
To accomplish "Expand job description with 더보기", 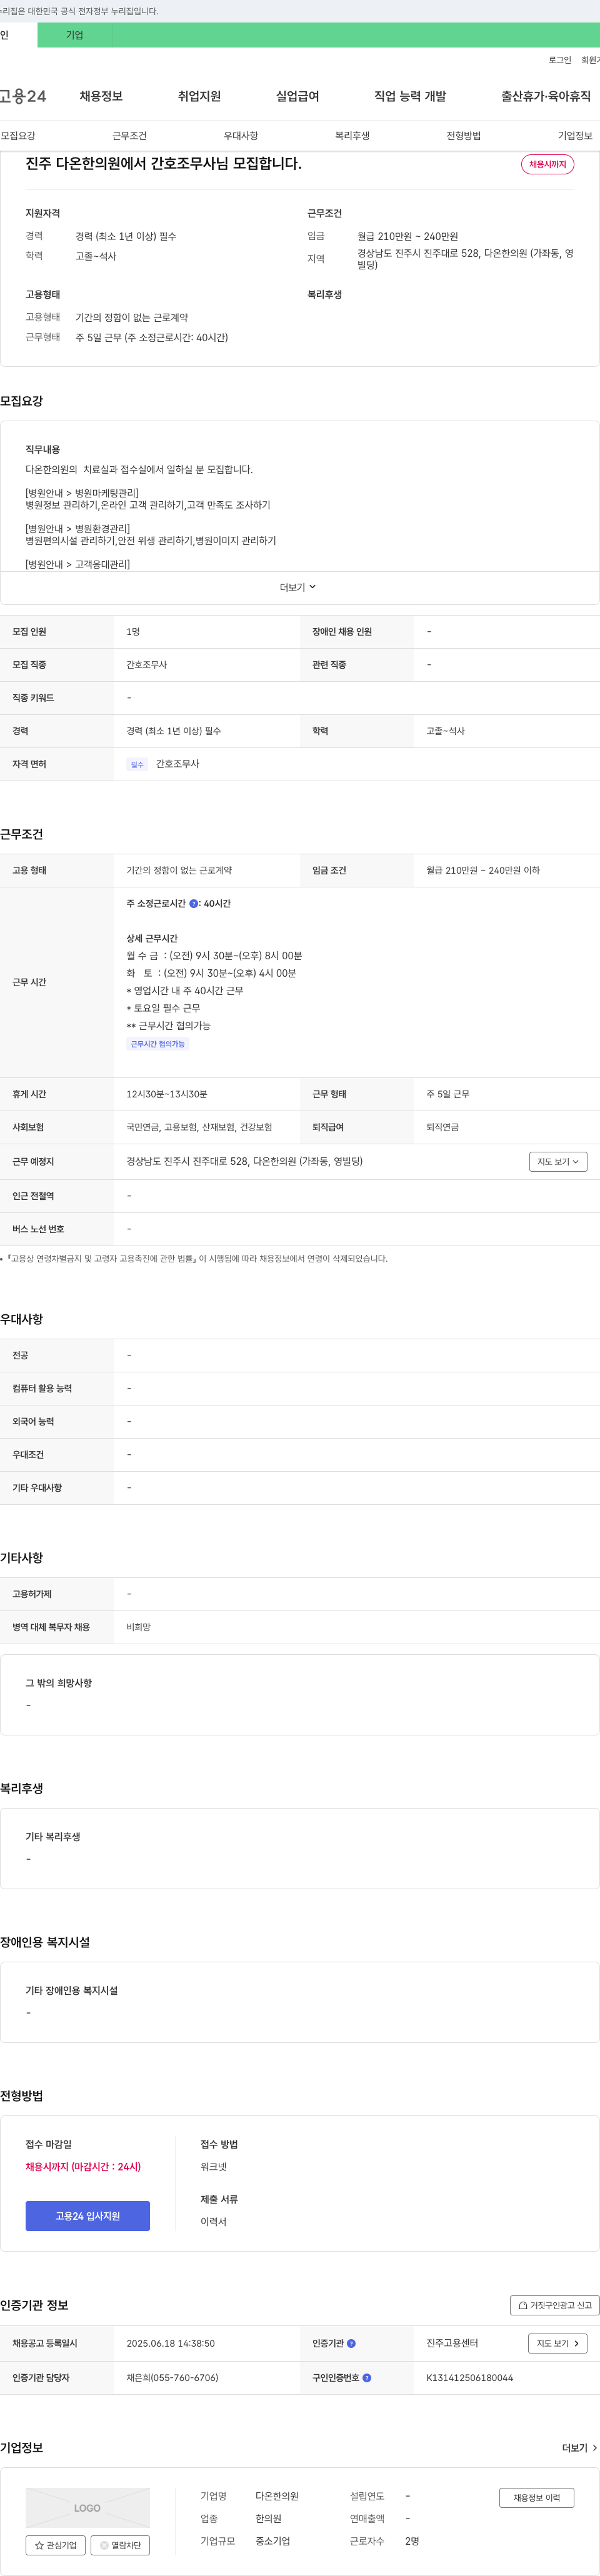I will coord(297,587).
